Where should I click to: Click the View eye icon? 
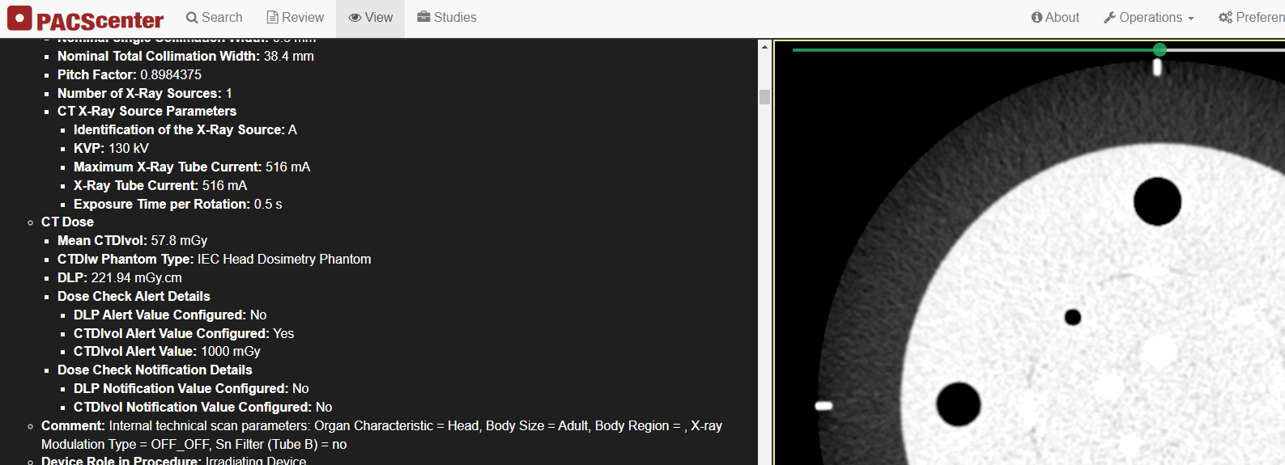click(x=355, y=18)
